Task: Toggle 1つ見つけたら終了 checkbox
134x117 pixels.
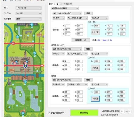Action: pyautogui.click(x=102, y=115)
